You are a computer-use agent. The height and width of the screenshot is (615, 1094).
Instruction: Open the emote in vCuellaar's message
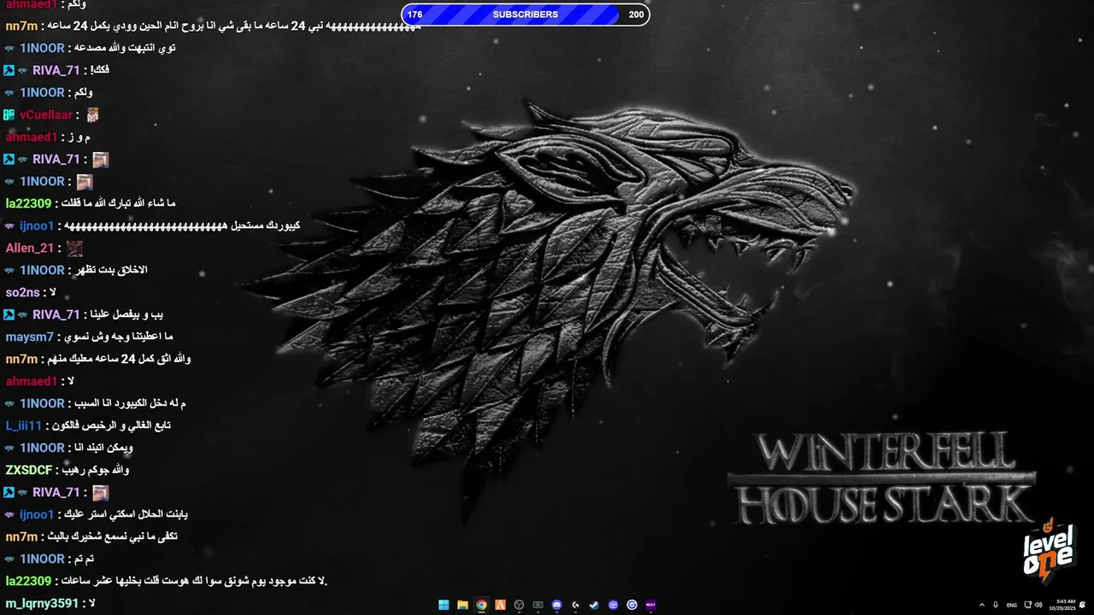point(92,114)
